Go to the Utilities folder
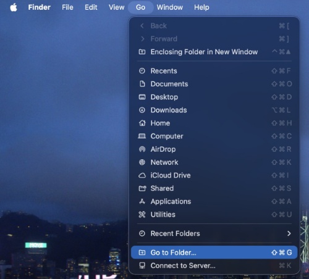 click(214, 214)
